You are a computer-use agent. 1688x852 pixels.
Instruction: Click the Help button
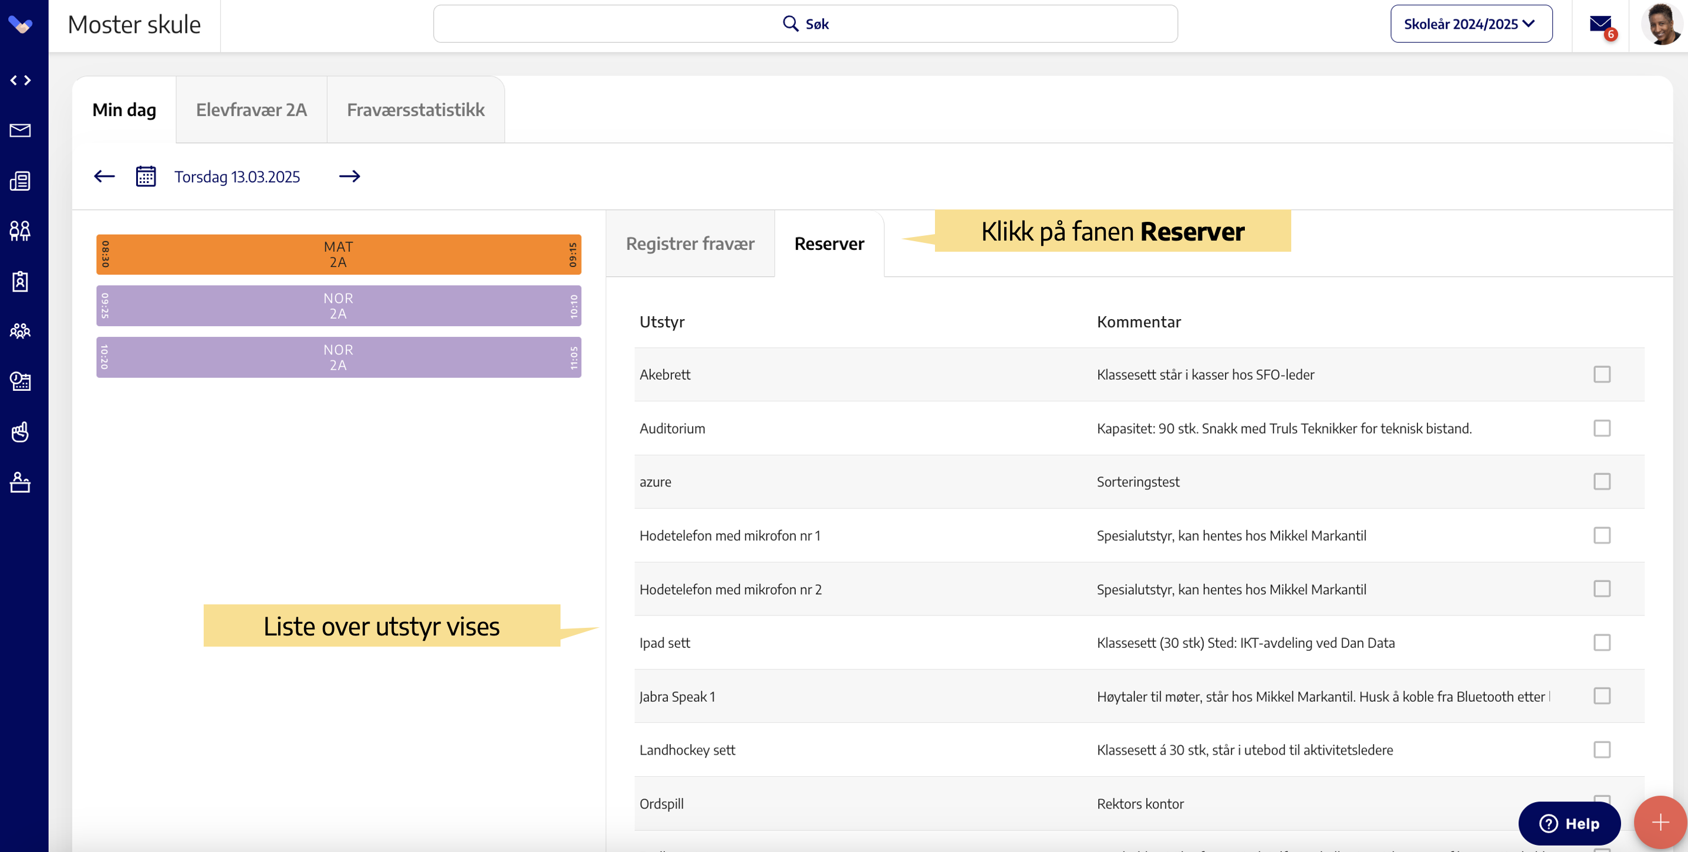[1569, 823]
